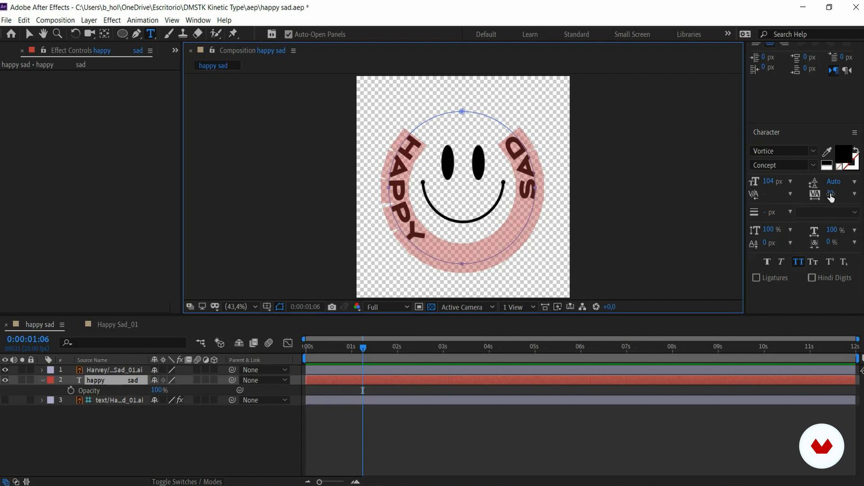Open the Composition menu
This screenshot has height=486, width=864.
[x=55, y=20]
